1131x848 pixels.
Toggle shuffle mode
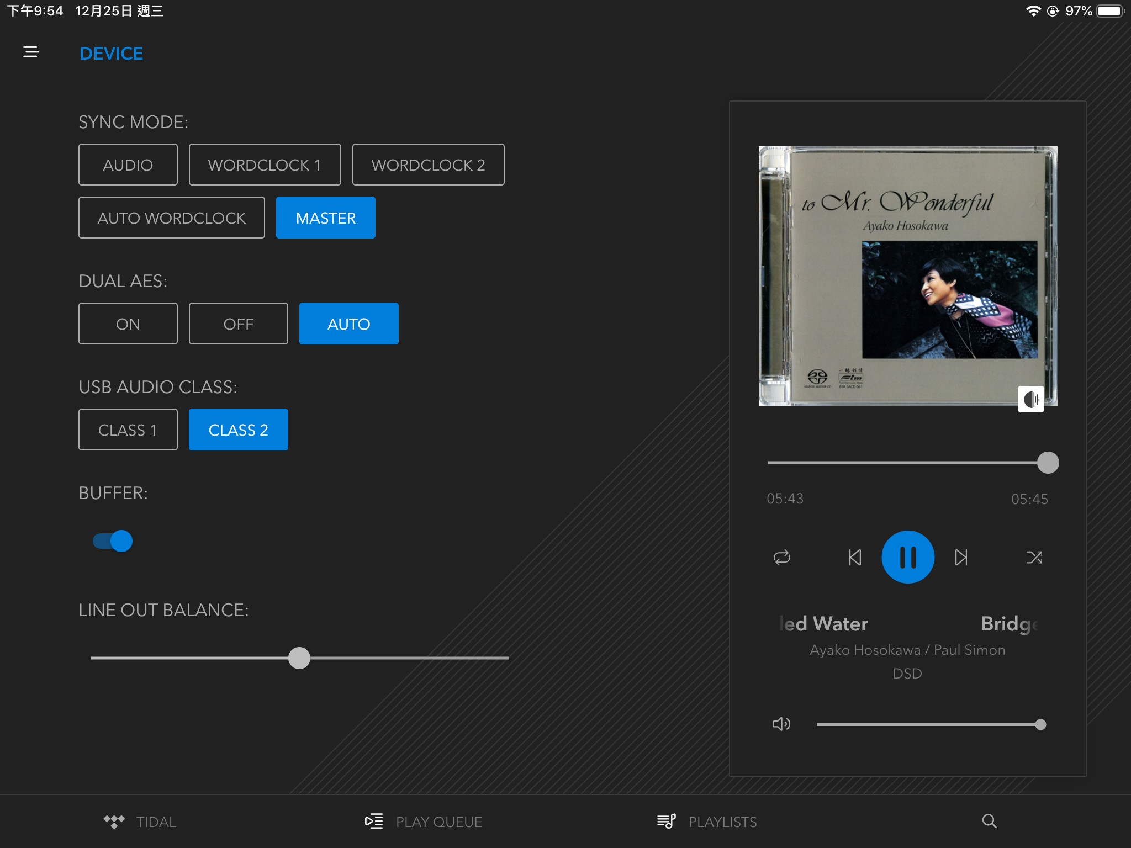pos(1034,557)
